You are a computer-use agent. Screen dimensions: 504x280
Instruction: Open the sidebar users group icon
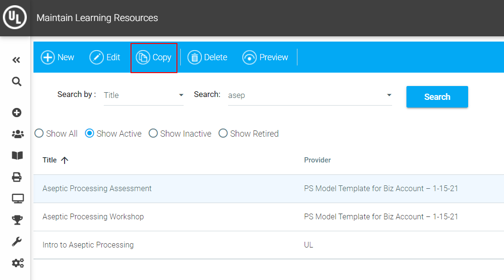click(x=17, y=134)
